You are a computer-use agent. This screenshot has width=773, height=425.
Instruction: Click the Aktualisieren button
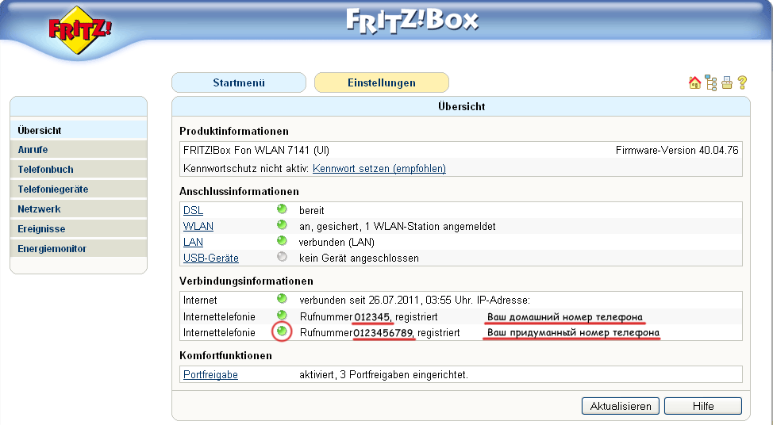pyautogui.click(x=621, y=406)
